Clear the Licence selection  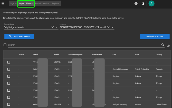click(108, 27)
